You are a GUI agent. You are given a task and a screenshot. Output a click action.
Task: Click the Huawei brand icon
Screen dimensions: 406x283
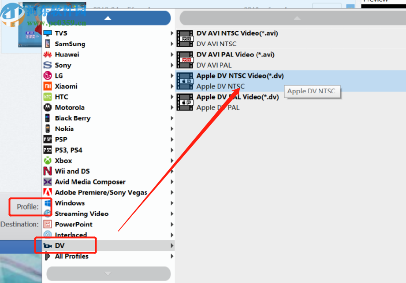[x=48, y=55]
